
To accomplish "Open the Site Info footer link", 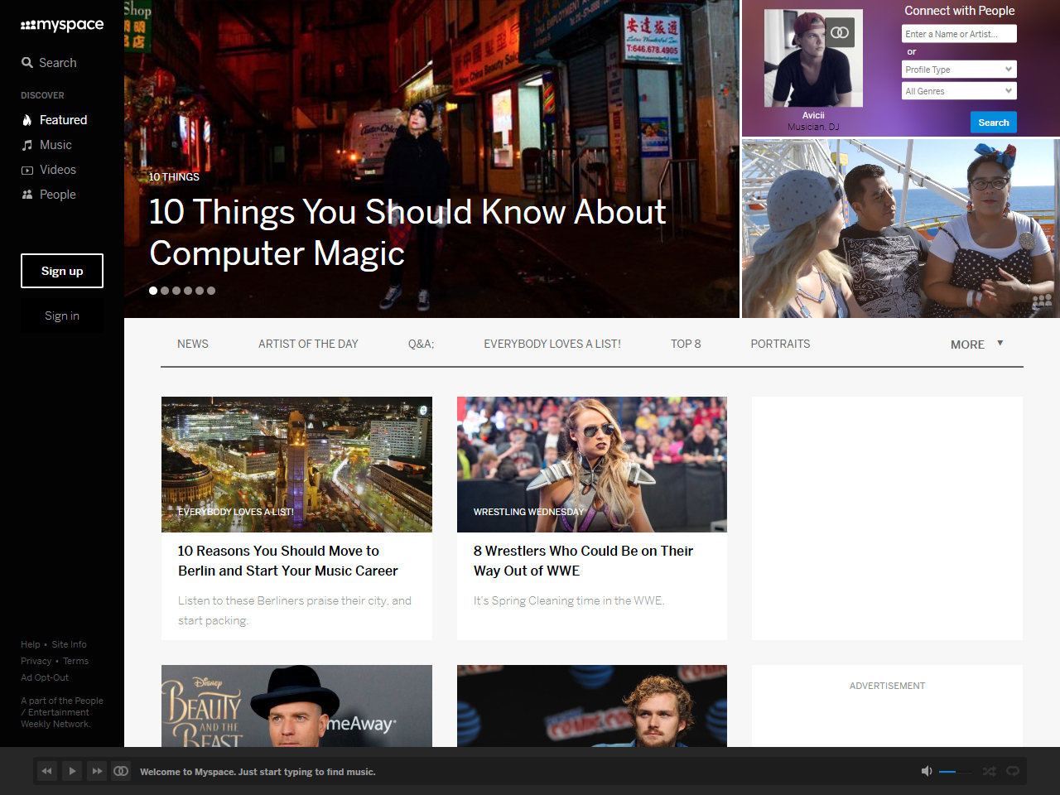I will pos(69,644).
